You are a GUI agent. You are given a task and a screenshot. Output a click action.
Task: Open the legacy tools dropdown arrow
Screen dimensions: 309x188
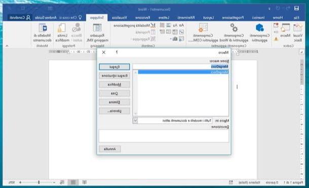171,39
